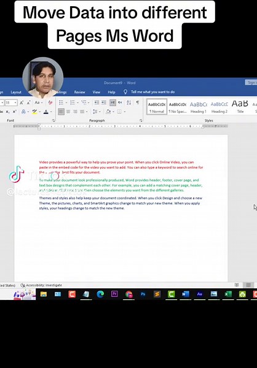This screenshot has height=368, width=257.
Task: Open Excel from the taskbar
Action: click(x=228, y=294)
